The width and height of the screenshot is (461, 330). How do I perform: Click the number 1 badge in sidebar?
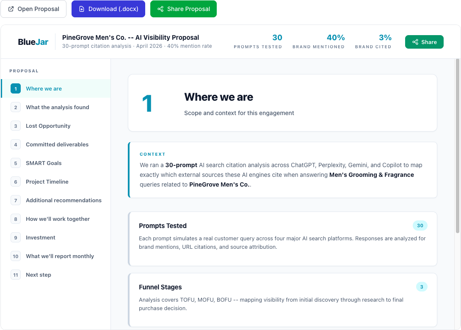point(16,88)
